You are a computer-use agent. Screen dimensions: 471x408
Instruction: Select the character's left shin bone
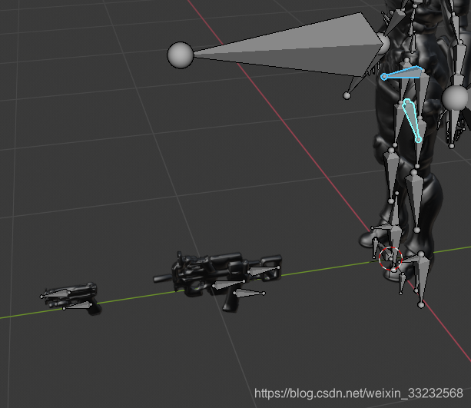tap(415, 201)
